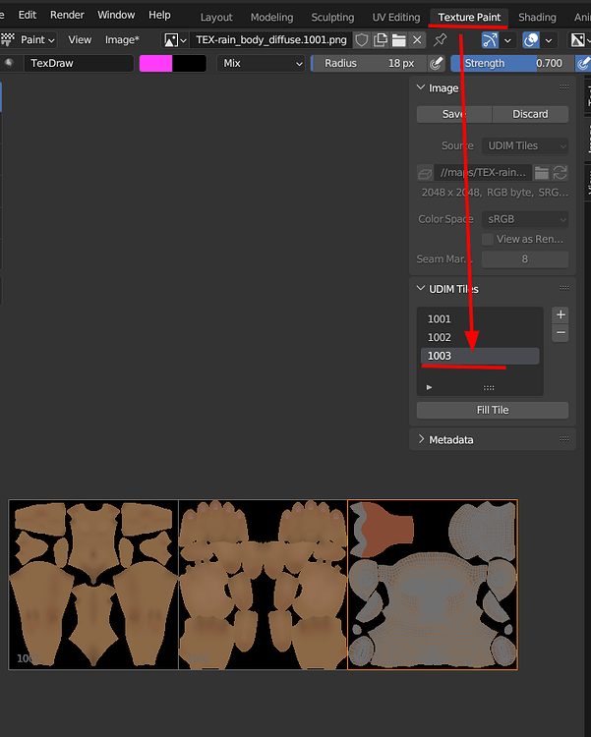Click the UDIM list resize grip dots
The height and width of the screenshot is (737, 591).
(489, 388)
